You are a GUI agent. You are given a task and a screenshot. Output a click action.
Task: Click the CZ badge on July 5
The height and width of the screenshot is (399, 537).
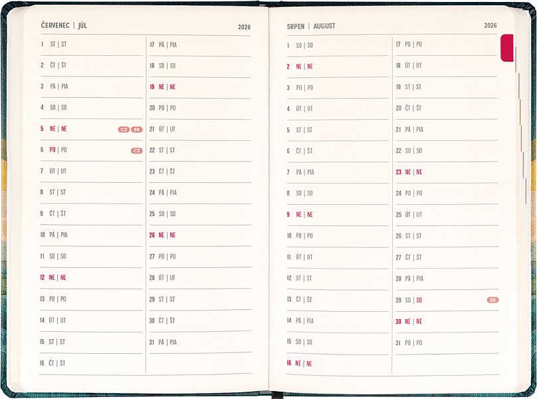click(124, 130)
